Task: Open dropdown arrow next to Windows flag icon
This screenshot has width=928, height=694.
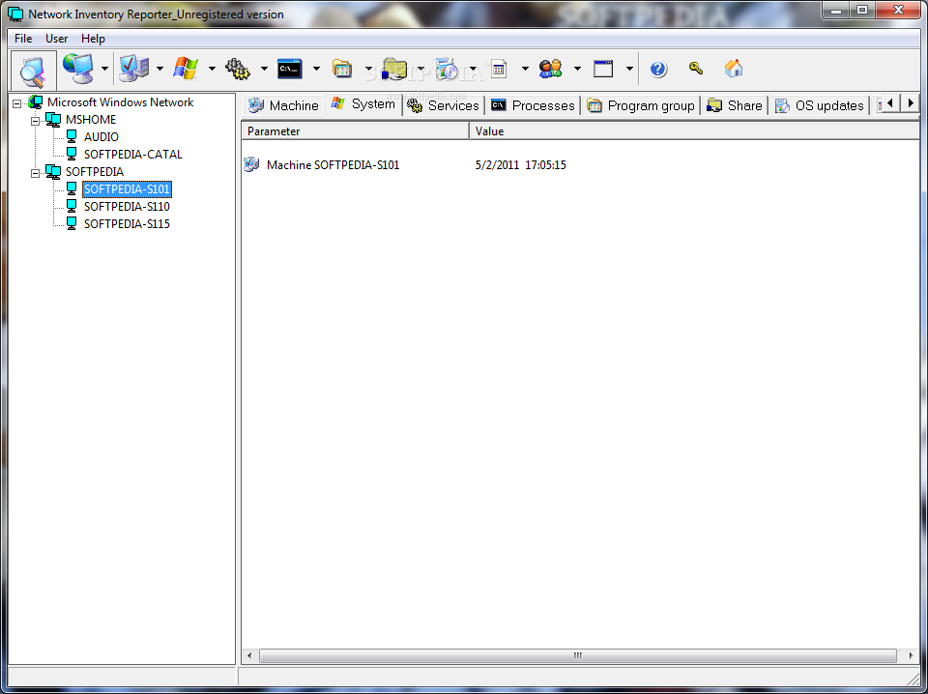Action: 212,69
